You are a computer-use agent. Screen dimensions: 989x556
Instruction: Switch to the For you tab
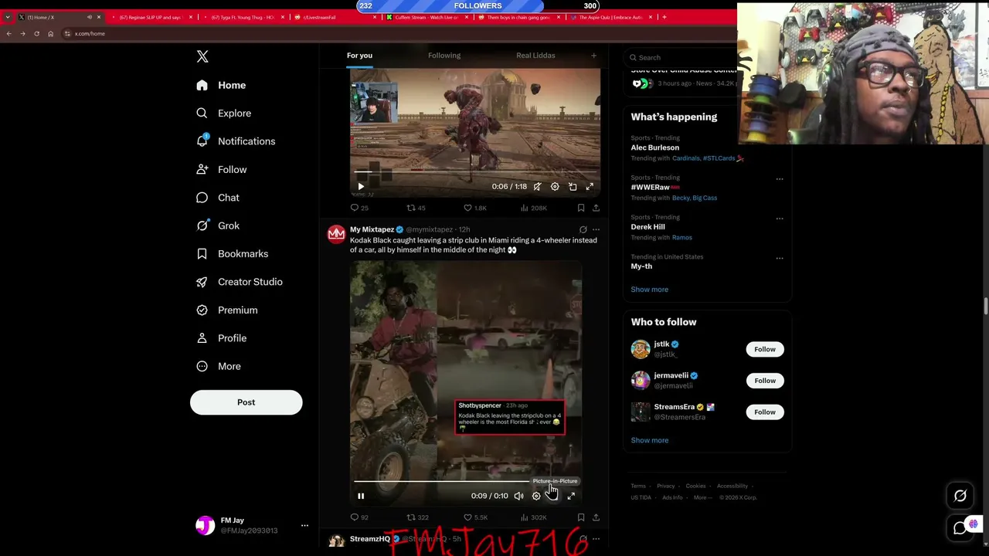click(x=359, y=56)
